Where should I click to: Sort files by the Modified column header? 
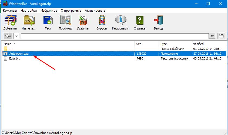click(x=198, y=44)
